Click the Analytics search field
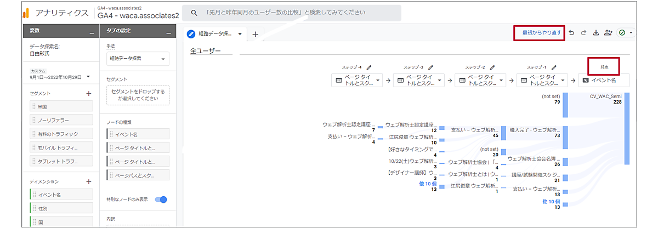The height and width of the screenshot is (228, 658). tap(296, 12)
